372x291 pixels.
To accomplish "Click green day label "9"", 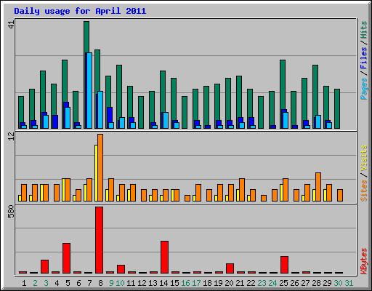I will (x=111, y=283).
